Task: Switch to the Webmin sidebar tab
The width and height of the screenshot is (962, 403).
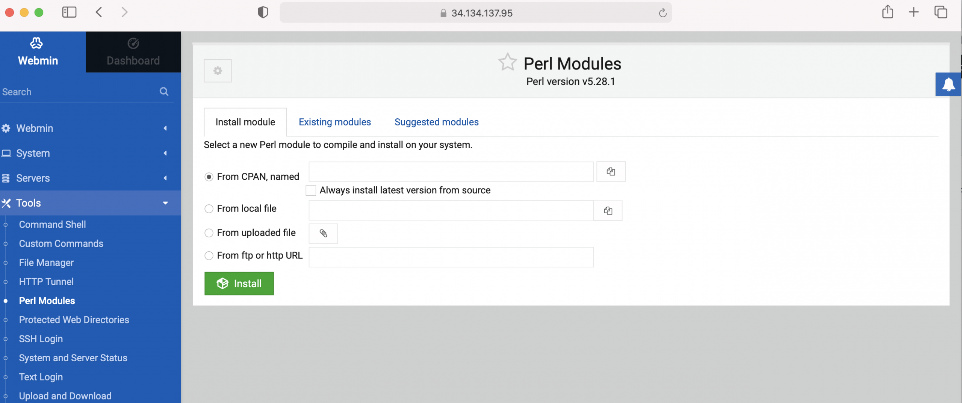Action: [43, 52]
